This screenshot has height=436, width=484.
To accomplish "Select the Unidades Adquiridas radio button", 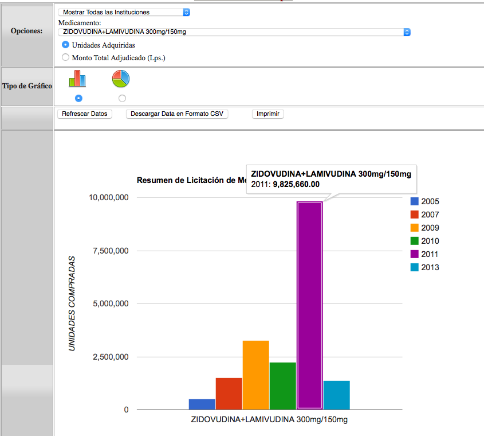I will tap(65, 45).
